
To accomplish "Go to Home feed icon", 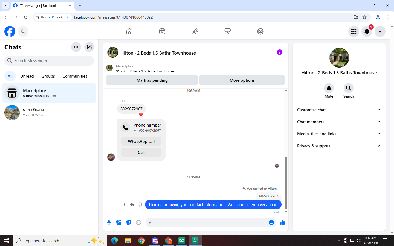I will point(129,31).
